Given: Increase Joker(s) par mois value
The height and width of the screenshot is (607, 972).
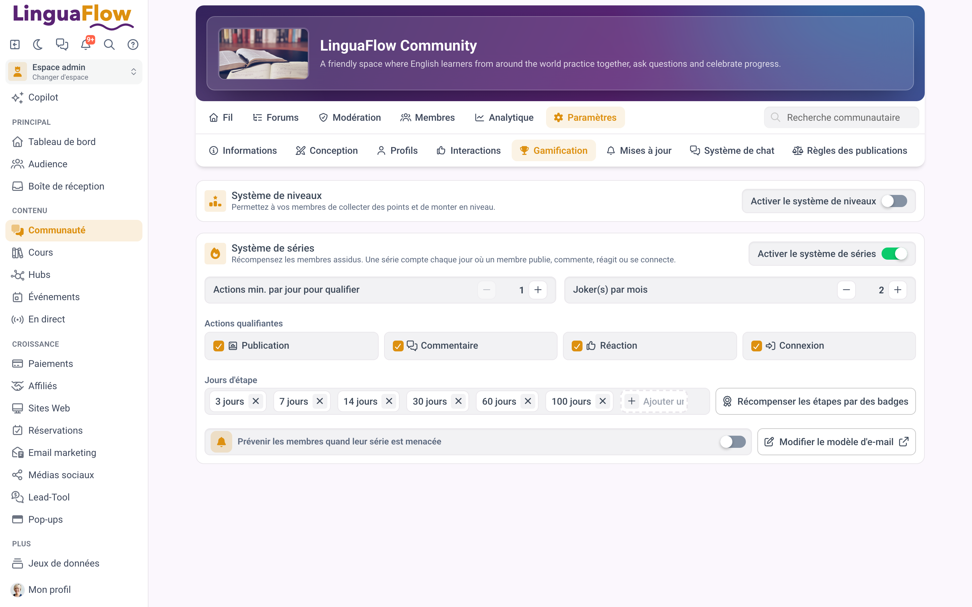Looking at the screenshot, I should click(898, 290).
